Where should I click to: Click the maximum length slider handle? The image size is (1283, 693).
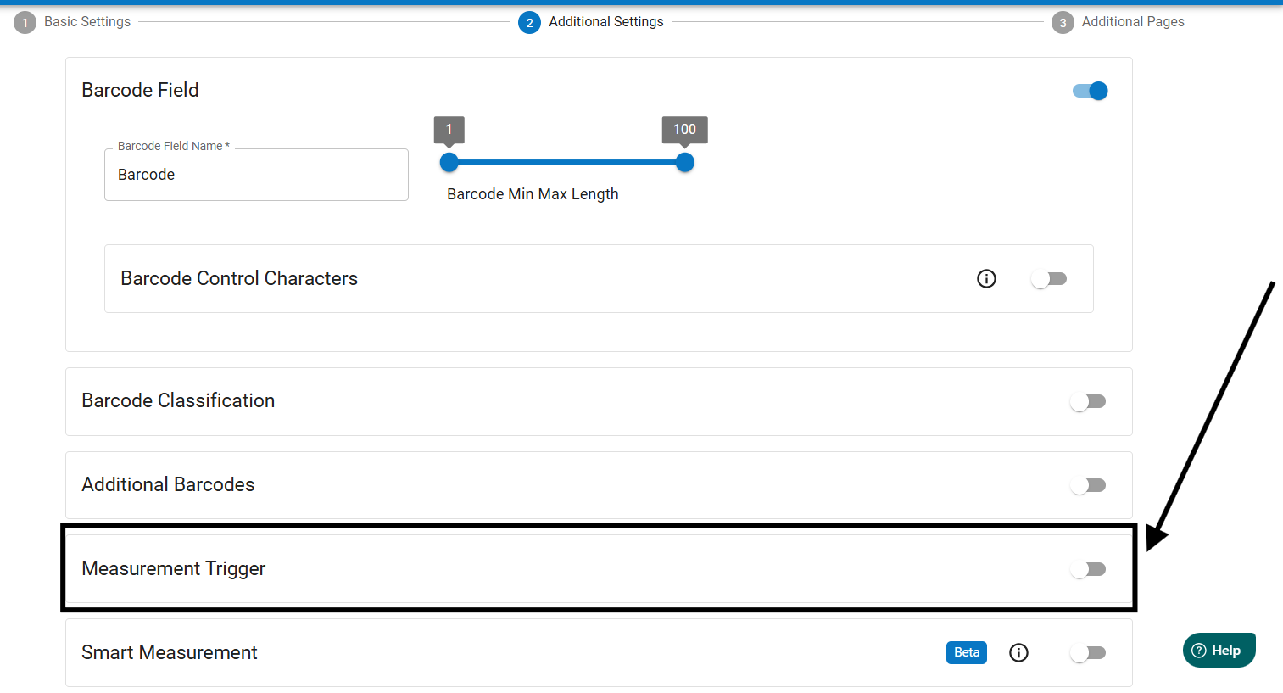pyautogui.click(x=684, y=162)
